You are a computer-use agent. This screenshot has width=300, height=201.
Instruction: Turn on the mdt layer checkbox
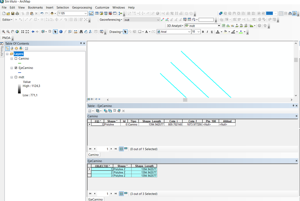click(x=16, y=77)
